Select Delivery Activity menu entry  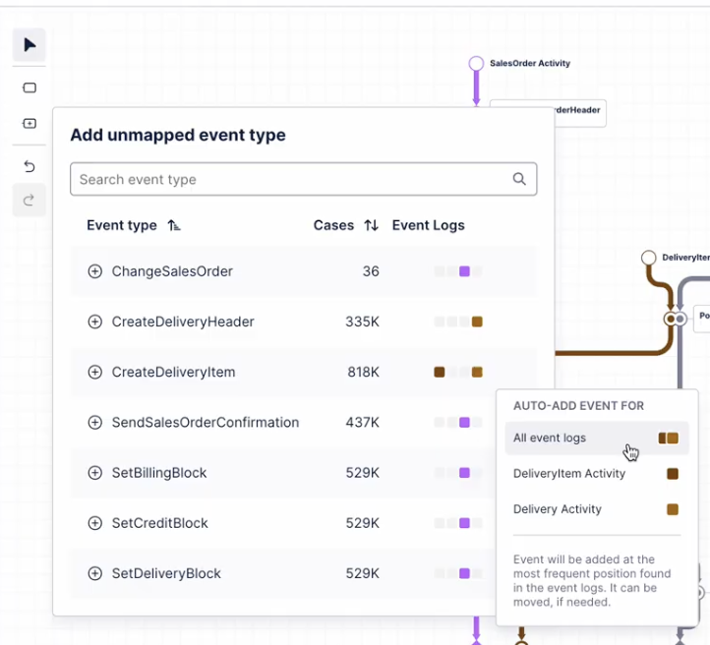tap(596, 509)
